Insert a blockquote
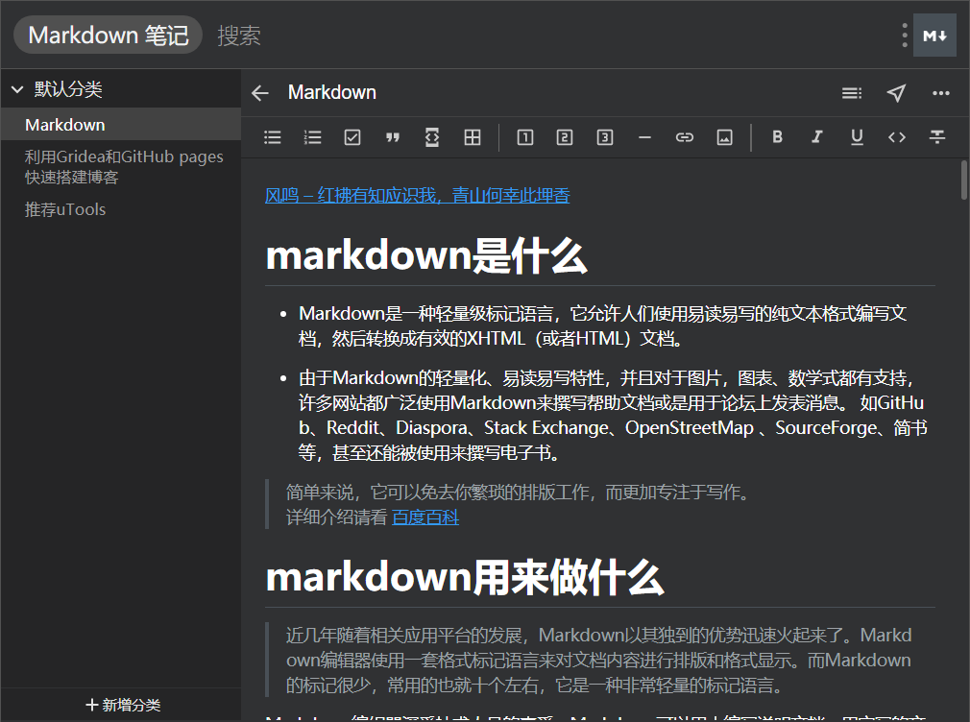 [392, 137]
